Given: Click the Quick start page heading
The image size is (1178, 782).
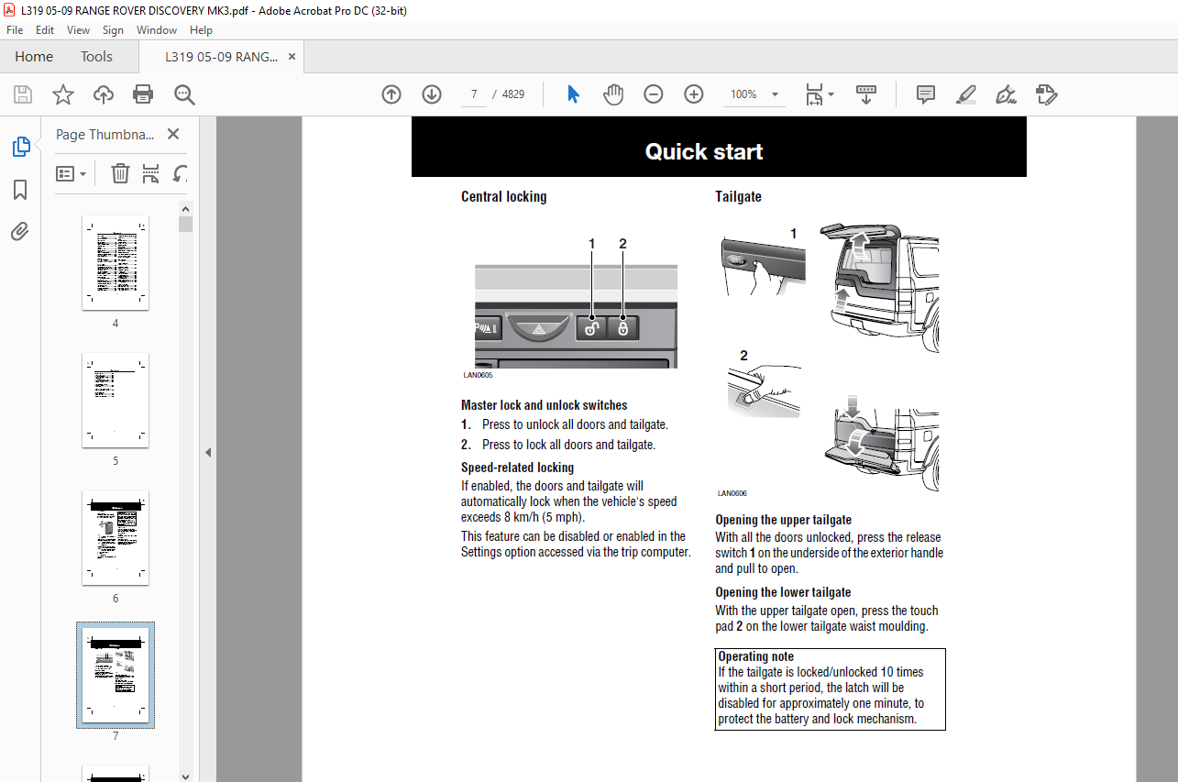Looking at the screenshot, I should point(704,152).
